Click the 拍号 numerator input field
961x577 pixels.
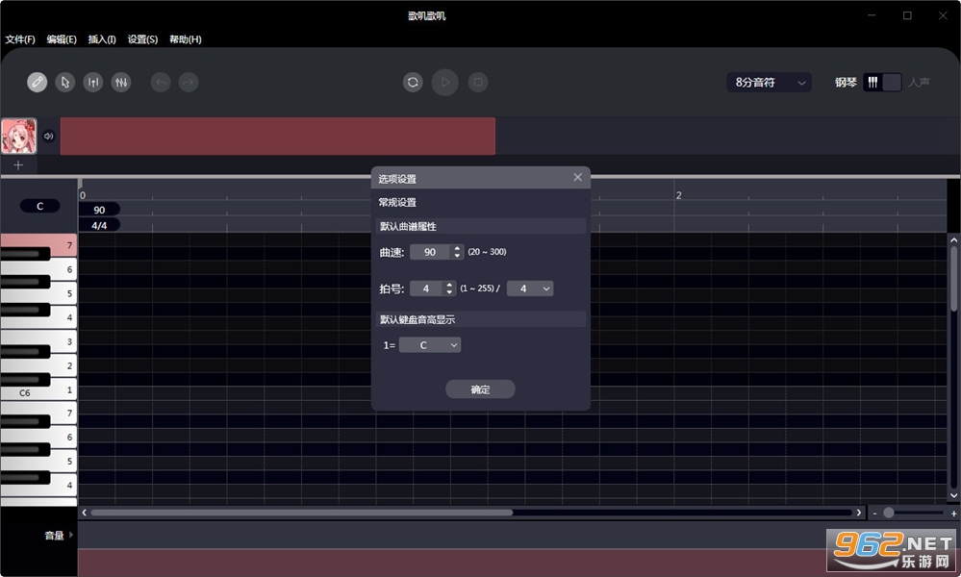[426, 288]
